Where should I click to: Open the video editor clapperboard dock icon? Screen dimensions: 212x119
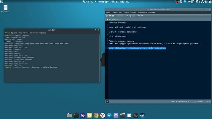pos(123,115)
